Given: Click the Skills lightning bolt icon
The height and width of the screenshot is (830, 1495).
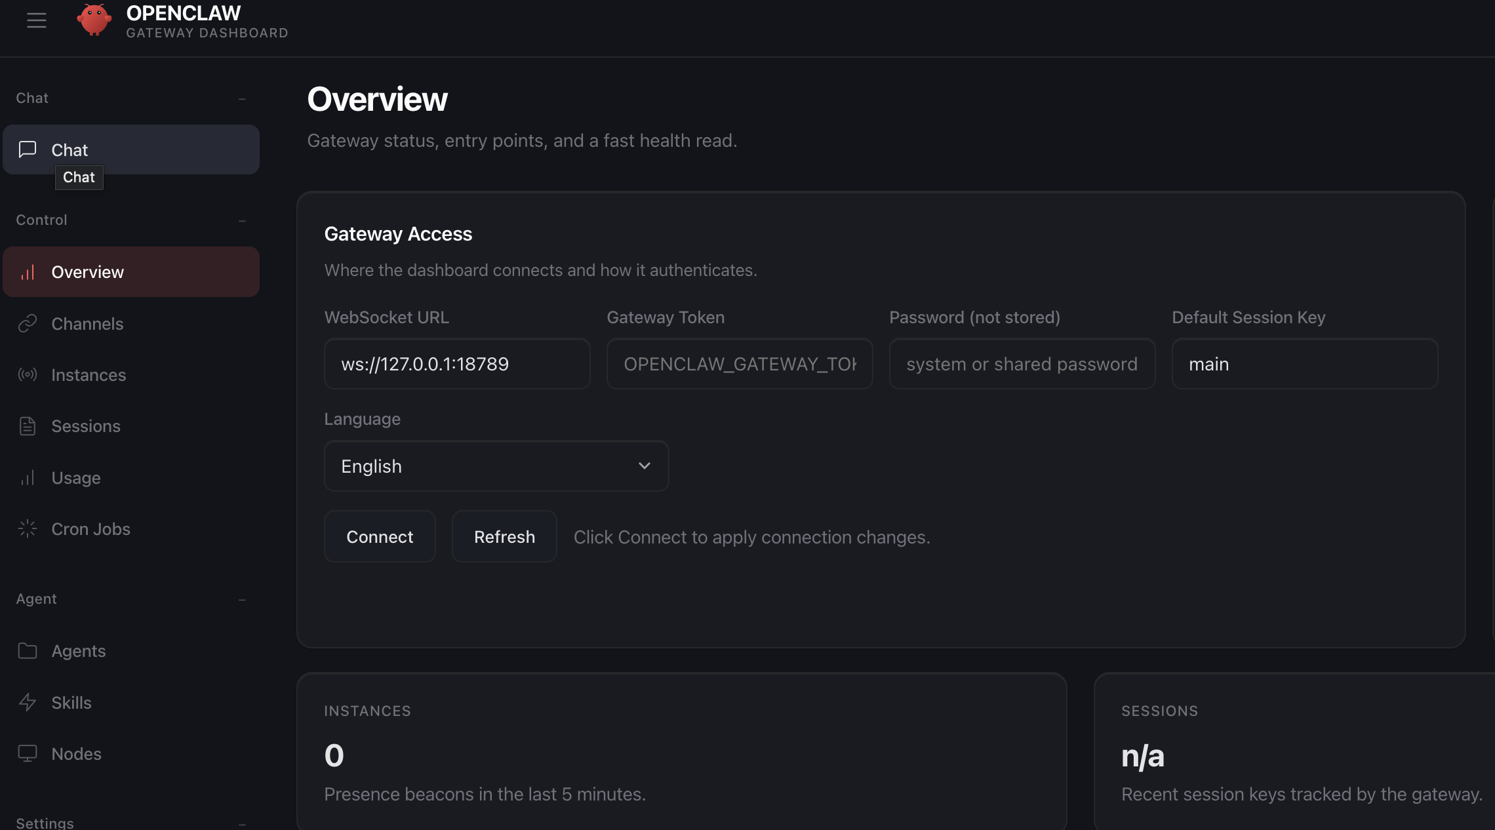Looking at the screenshot, I should click(28, 702).
